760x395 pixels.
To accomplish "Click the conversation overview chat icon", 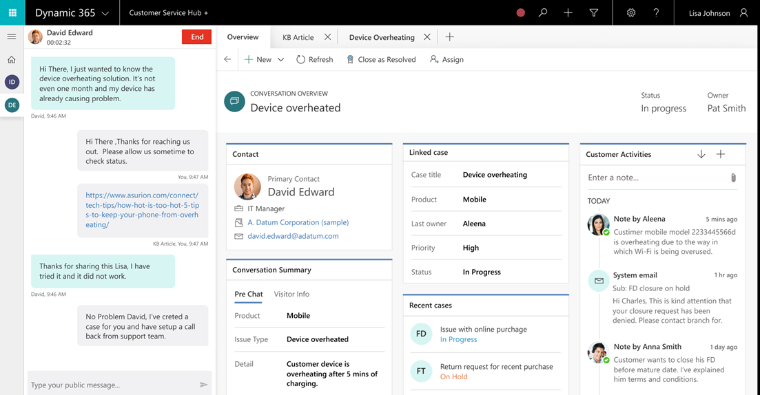I will (x=234, y=101).
